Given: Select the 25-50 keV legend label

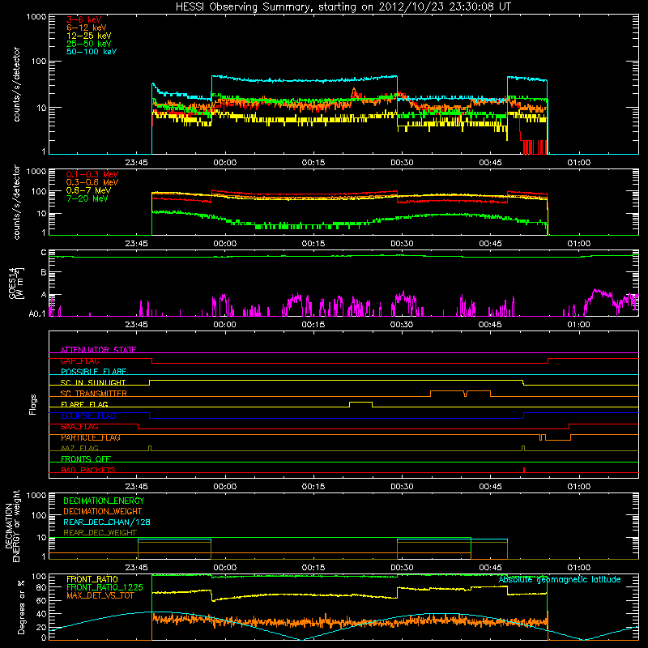Looking at the screenshot, I should pos(89,44).
